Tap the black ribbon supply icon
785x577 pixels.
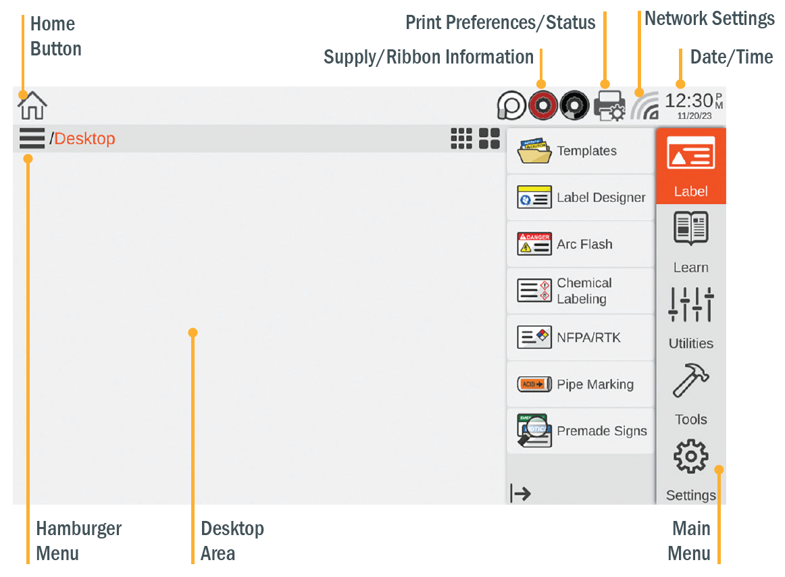tap(574, 105)
